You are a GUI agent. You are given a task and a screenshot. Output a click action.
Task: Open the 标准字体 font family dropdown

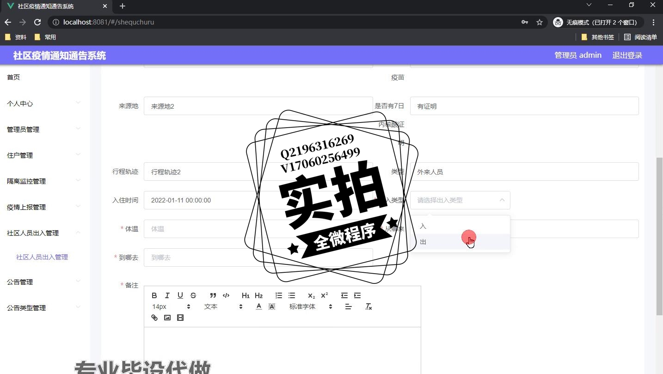tap(311, 307)
